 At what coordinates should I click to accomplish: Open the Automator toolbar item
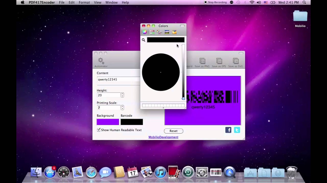click(x=101, y=63)
